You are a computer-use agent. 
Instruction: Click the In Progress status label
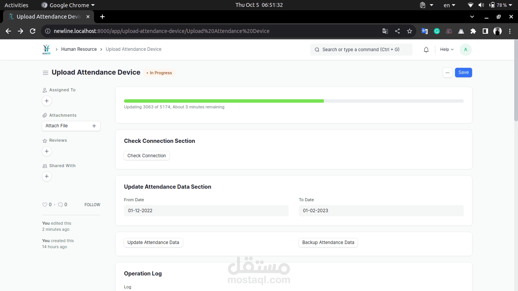[x=159, y=73]
